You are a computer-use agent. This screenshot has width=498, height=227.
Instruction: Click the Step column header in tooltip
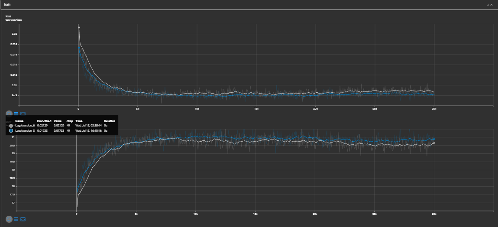70,121
